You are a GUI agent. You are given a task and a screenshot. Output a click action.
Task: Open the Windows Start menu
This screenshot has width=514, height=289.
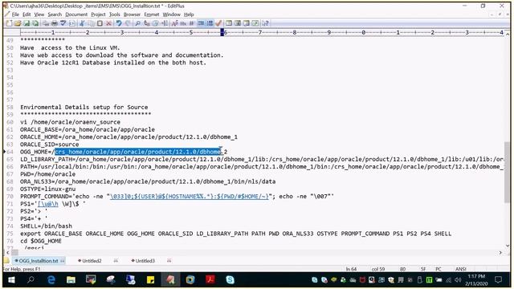(x=11, y=280)
